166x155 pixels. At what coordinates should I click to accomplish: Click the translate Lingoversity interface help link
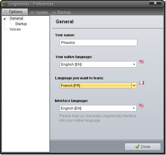pyautogui.click(x=98, y=118)
